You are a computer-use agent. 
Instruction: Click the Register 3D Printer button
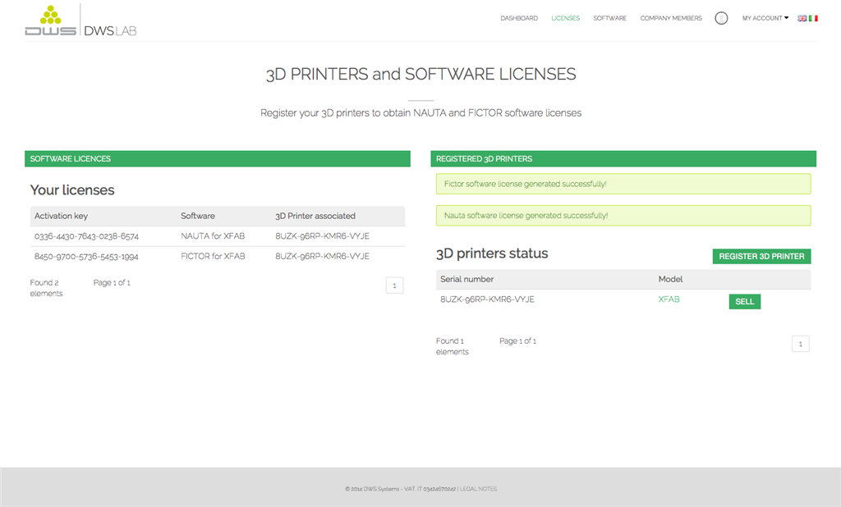761,256
